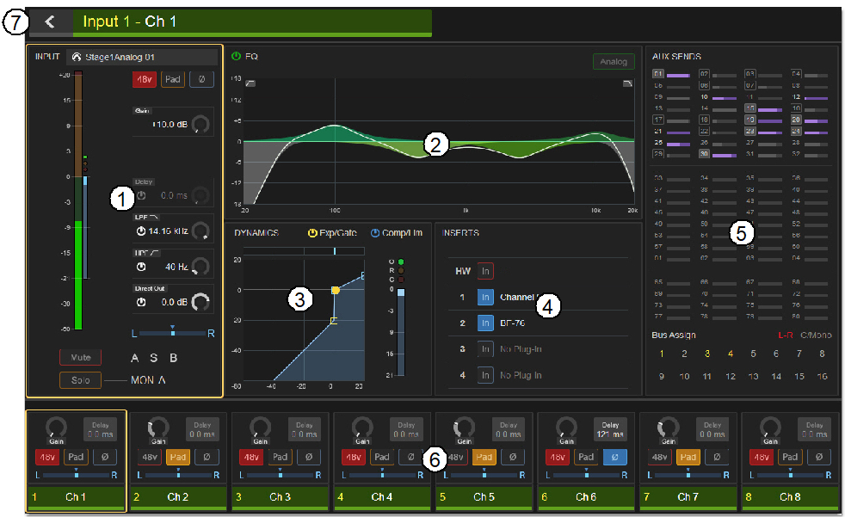
Task: Toggle phase invert on Ch 6 strip
Action: coord(615,457)
